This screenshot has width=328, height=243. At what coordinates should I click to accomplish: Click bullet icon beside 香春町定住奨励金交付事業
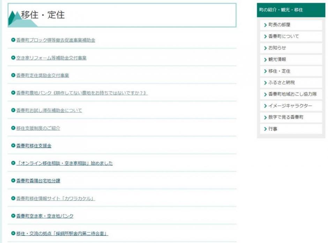click(13, 75)
